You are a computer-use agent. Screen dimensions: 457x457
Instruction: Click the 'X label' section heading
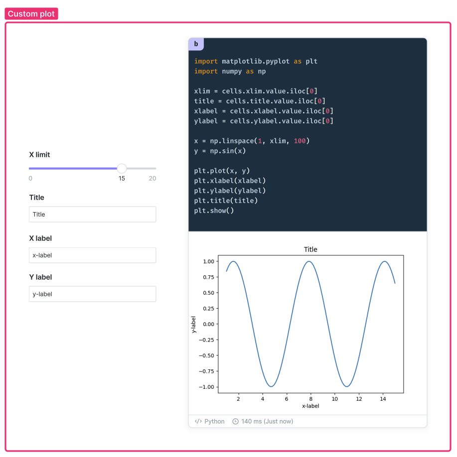coord(40,238)
